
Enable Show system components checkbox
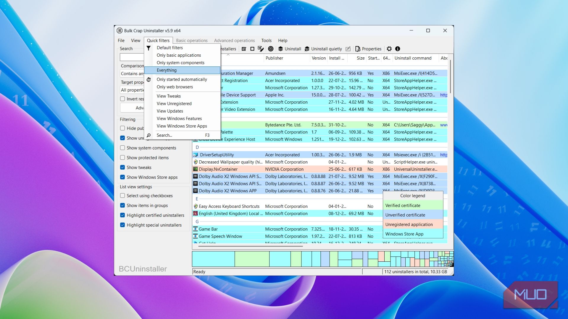pyautogui.click(x=122, y=148)
